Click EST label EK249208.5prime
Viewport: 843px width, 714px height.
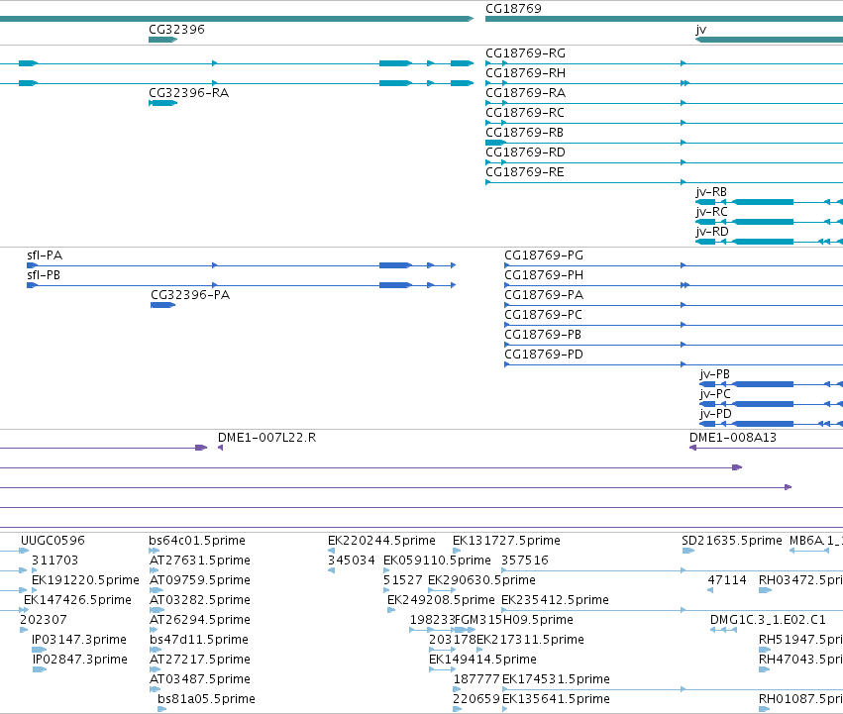441,600
